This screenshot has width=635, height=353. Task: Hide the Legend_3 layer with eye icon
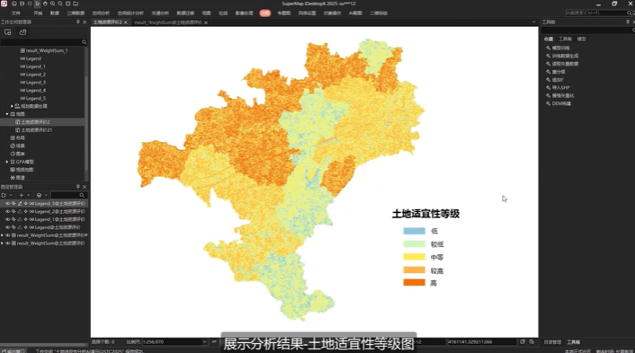point(7,203)
